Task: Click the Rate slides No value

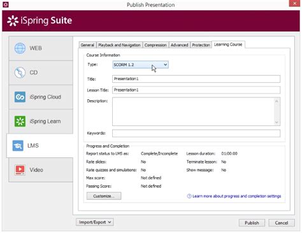Action: coord(143,162)
